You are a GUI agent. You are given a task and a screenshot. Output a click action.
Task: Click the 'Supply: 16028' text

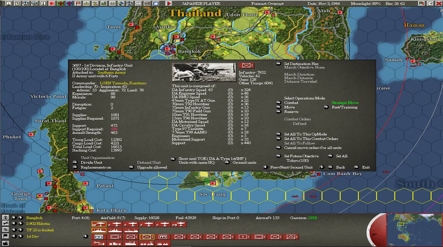[147, 218]
